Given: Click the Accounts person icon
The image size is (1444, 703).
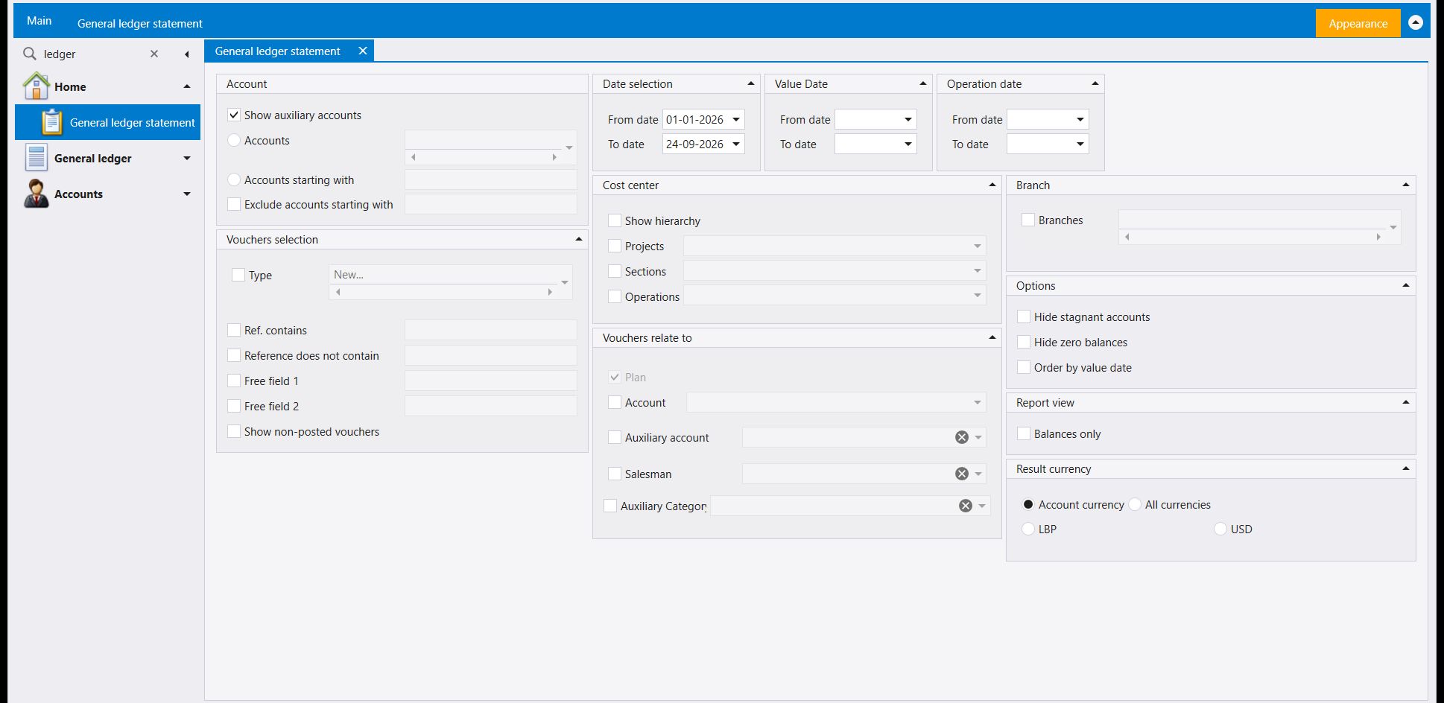Looking at the screenshot, I should click(x=37, y=194).
